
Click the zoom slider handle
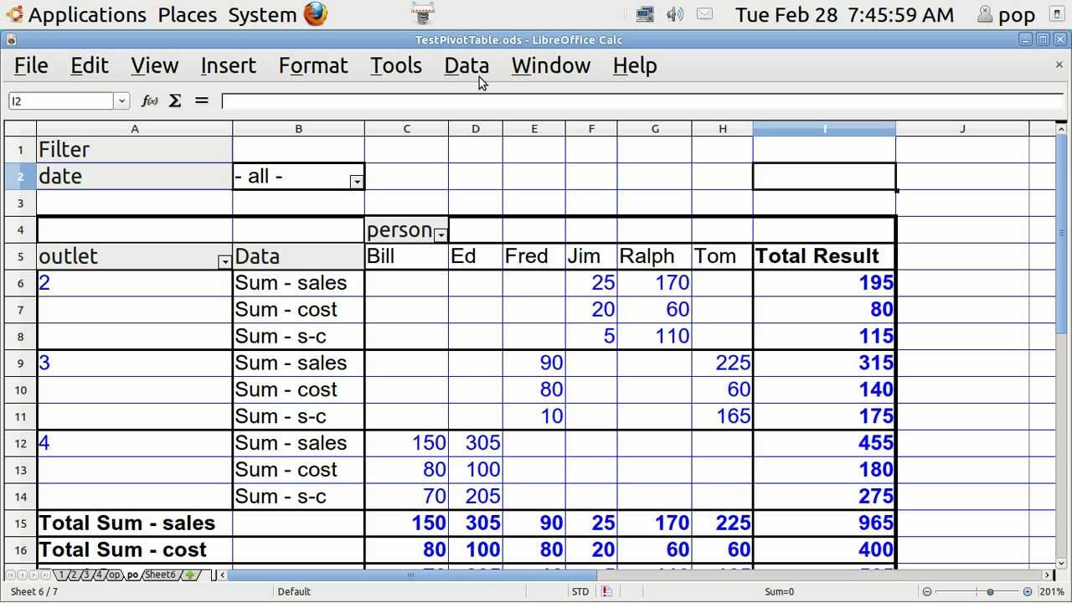point(990,591)
